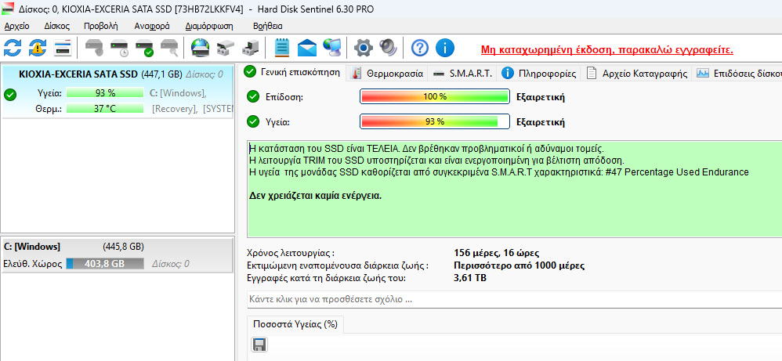Click the globe over disk icon
Image resolution: width=782 pixels, height=361 pixels.
[201, 48]
